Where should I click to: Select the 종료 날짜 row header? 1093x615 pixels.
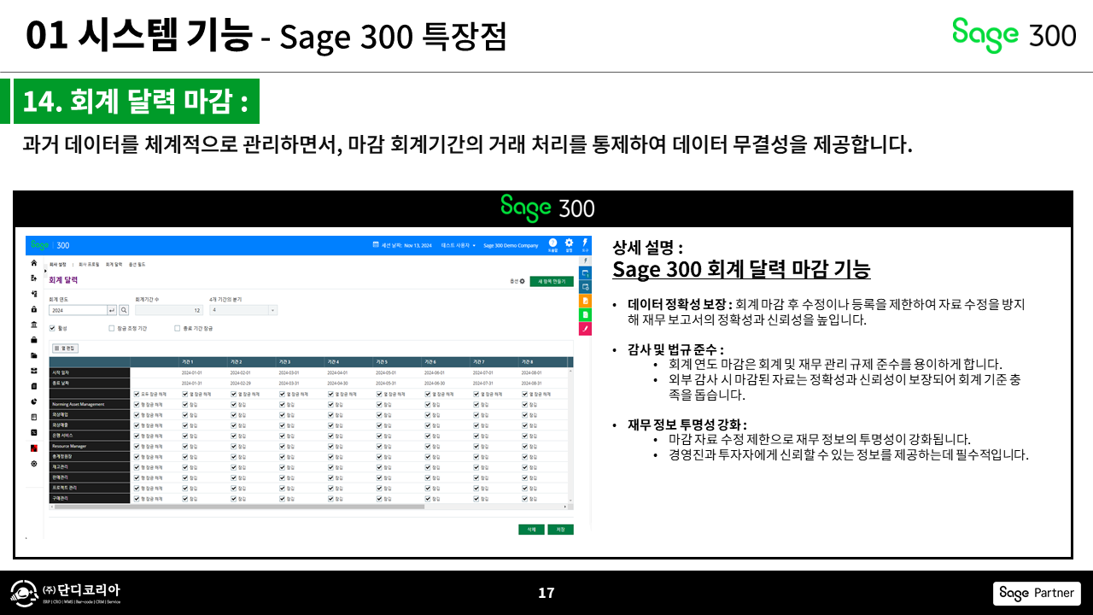point(90,384)
